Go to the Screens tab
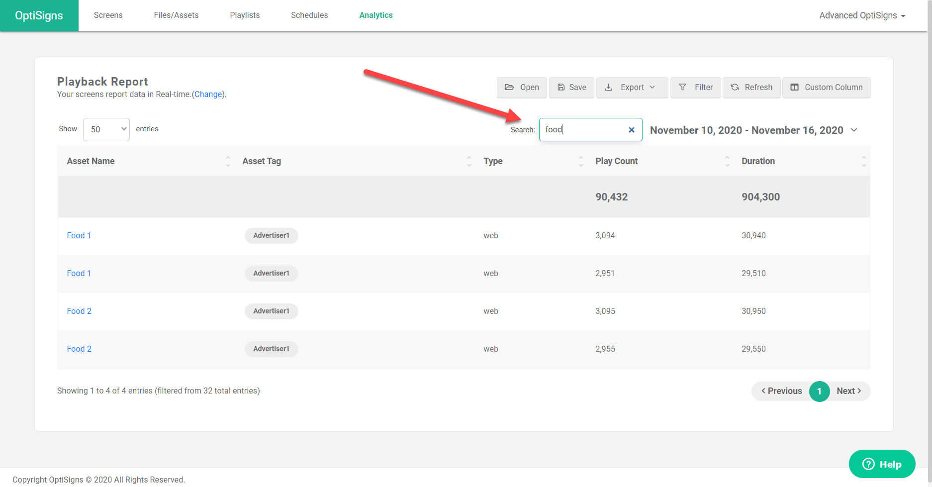This screenshot has height=487, width=932. [x=108, y=15]
